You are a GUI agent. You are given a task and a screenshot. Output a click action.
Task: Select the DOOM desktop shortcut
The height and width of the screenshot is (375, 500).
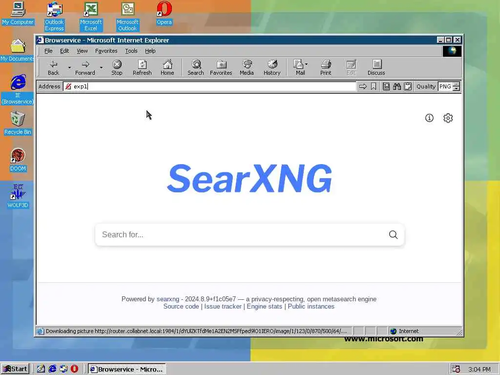[18, 160]
